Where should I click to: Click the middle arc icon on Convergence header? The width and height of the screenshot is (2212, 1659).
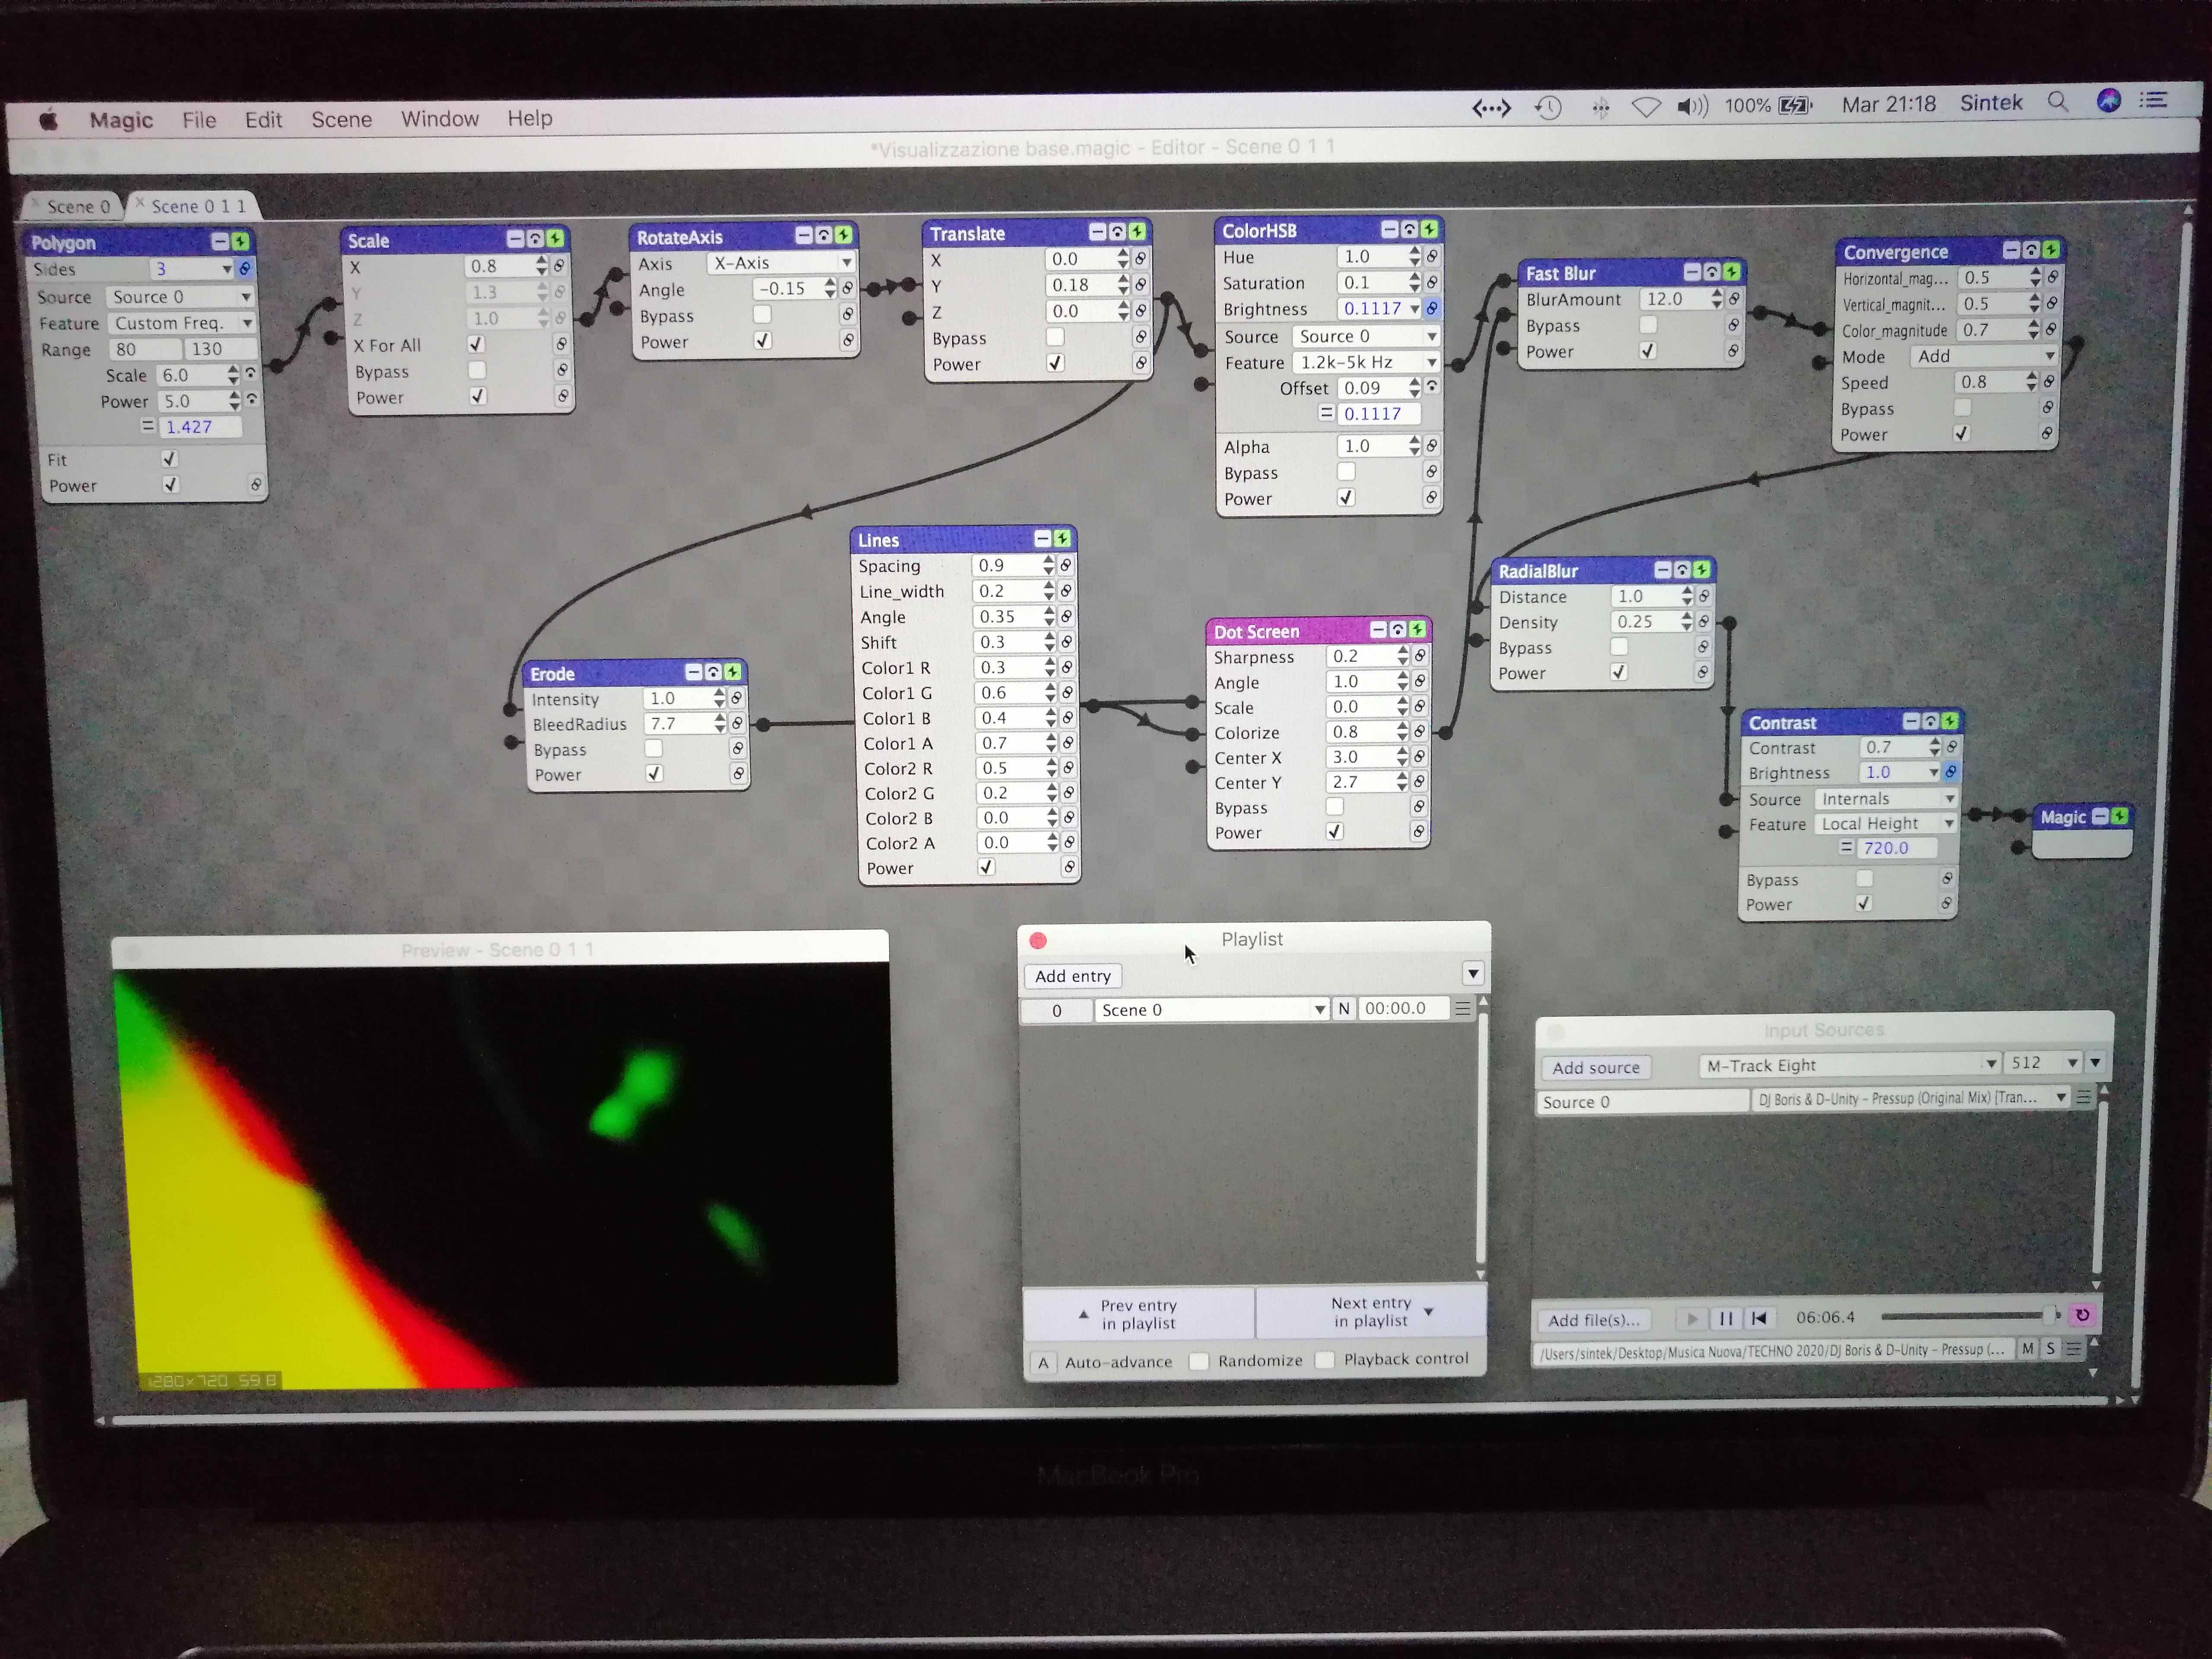point(2031,250)
